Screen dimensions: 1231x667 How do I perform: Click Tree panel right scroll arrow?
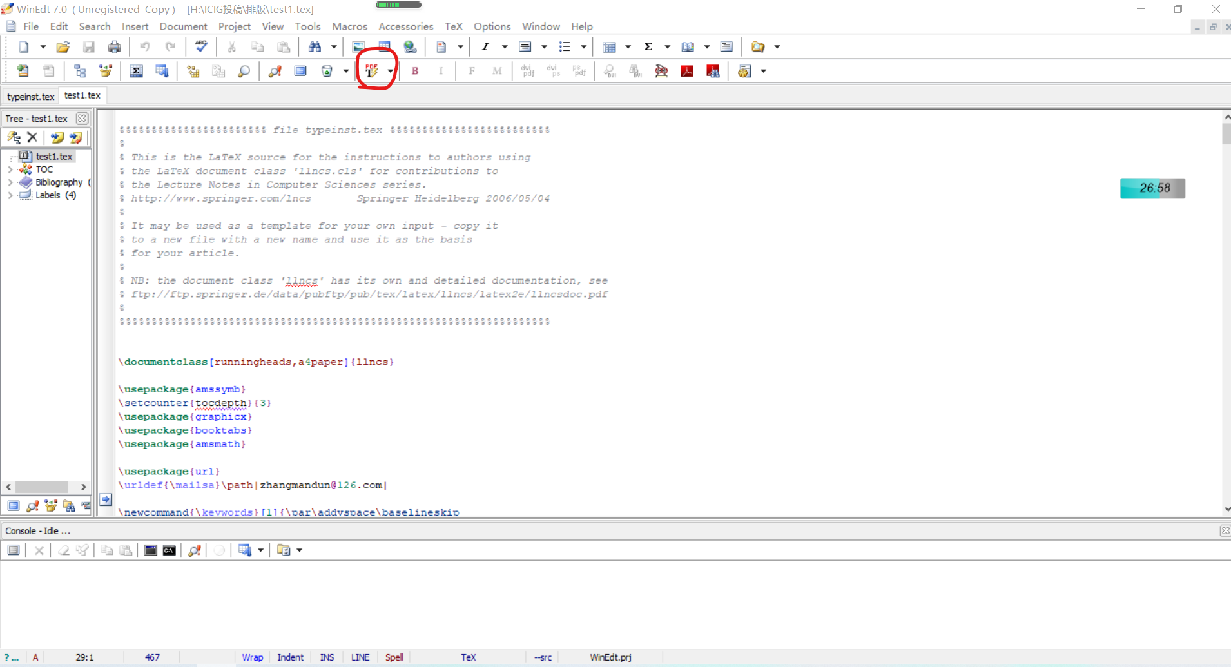click(x=84, y=487)
